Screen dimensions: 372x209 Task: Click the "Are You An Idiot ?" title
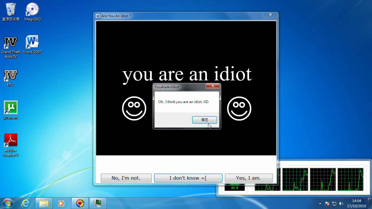[116, 16]
